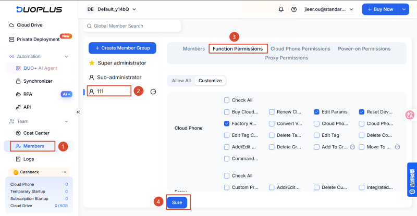
Task: Click the contact us side widget
Action: pos(412,180)
